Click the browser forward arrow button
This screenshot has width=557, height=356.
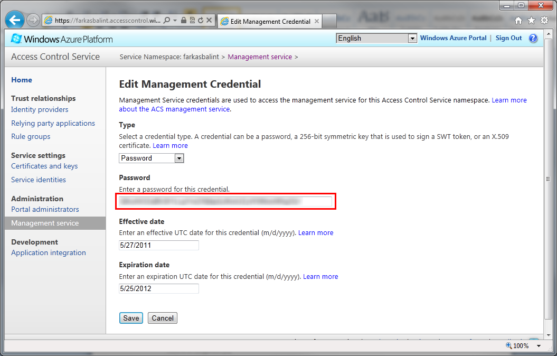(33, 20)
